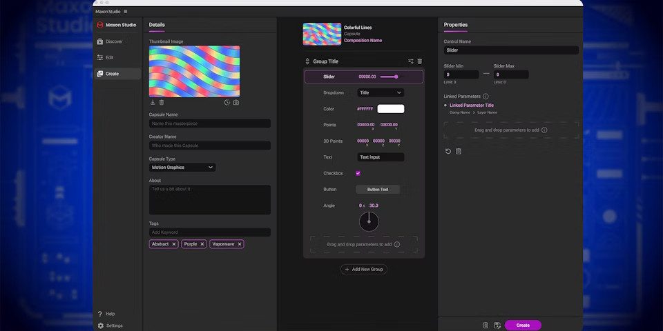Click the settings sliders icon beside Group Title
The width and height of the screenshot is (663, 331).
point(411,61)
